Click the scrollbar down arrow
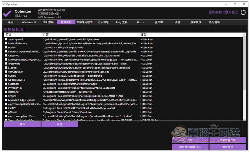Viewport: 250px width, 152px height. (x=244, y=119)
